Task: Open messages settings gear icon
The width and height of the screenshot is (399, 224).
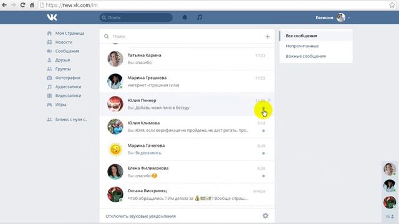Action: click(x=266, y=216)
